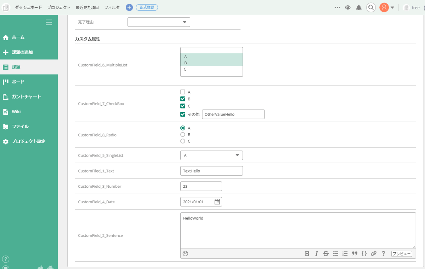Screen dimensions: 425x269
Task: Apply italic formatting in the editor toolbar
Action: [x=316, y=253]
